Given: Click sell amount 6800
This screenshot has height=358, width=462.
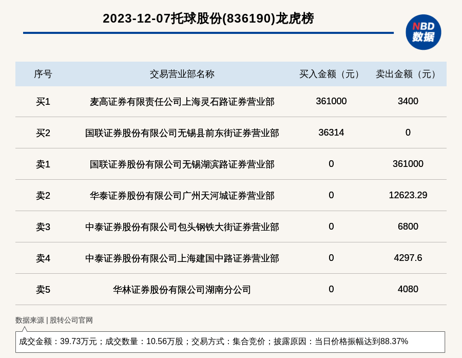Looking at the screenshot, I should click(408, 226).
